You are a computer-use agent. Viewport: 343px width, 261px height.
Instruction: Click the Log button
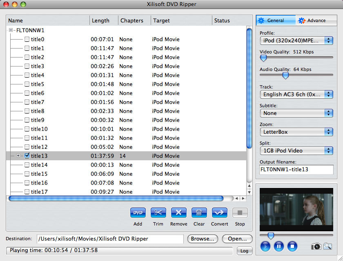tap(244, 251)
